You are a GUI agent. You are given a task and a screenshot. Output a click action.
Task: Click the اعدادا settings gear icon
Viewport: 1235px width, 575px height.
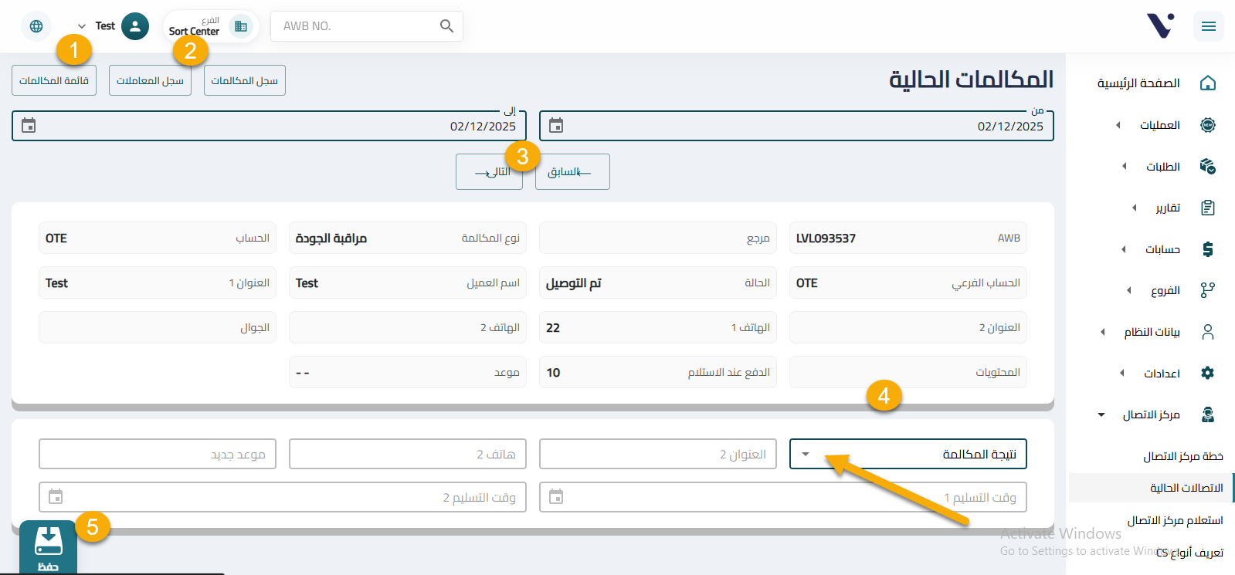point(1208,374)
